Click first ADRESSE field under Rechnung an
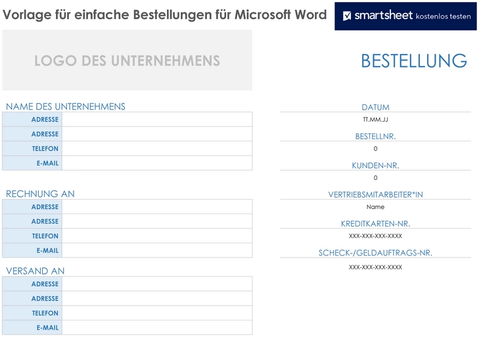The height and width of the screenshot is (337, 479). pyautogui.click(x=157, y=207)
